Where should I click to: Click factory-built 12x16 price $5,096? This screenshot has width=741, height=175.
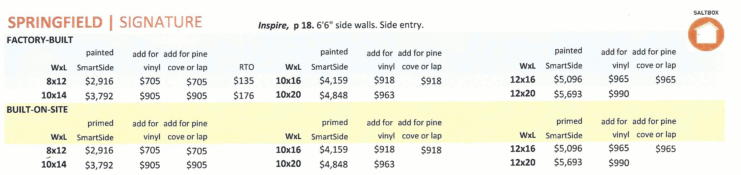pyautogui.click(x=568, y=79)
